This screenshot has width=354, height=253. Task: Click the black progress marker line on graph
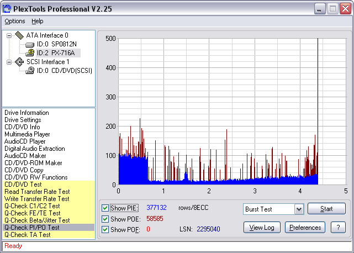click(318, 112)
